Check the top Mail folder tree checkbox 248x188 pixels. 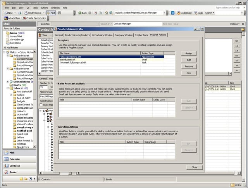[44, 110]
